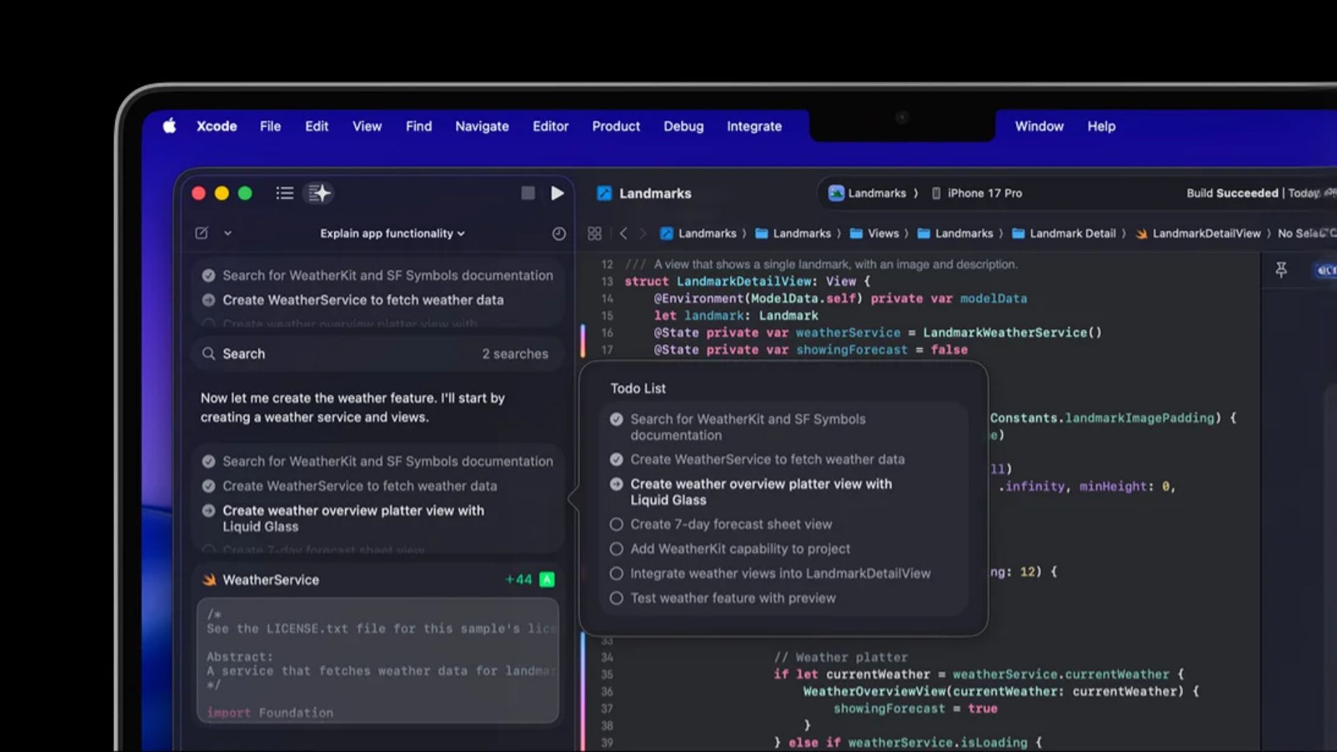Click the Run play button
This screenshot has height=752, width=1337.
pos(557,194)
